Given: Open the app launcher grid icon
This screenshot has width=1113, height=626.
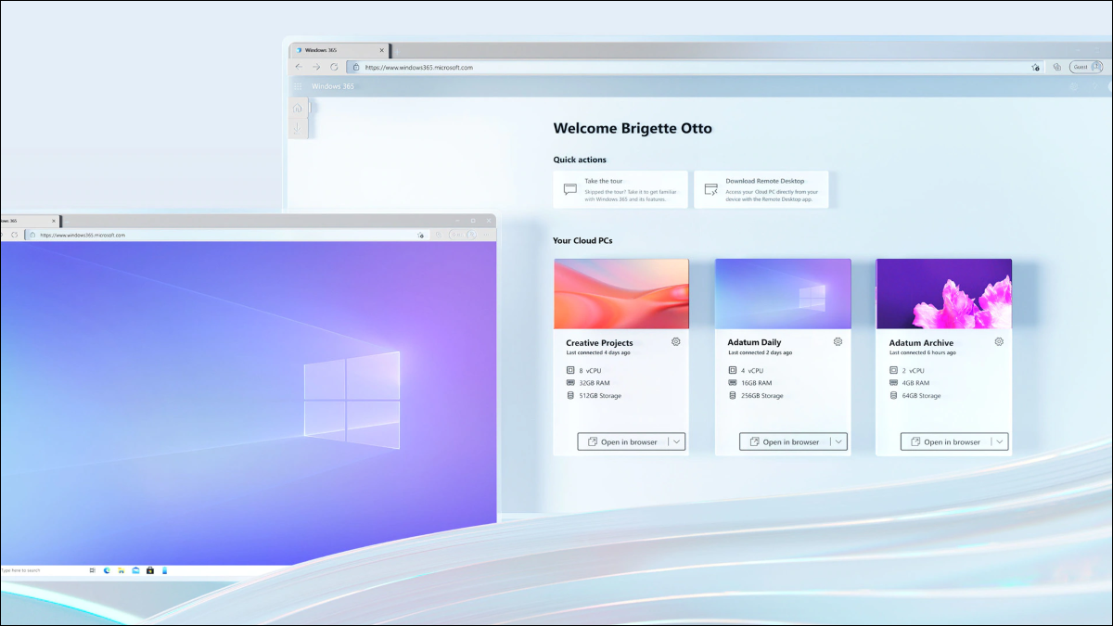Looking at the screenshot, I should pos(298,86).
